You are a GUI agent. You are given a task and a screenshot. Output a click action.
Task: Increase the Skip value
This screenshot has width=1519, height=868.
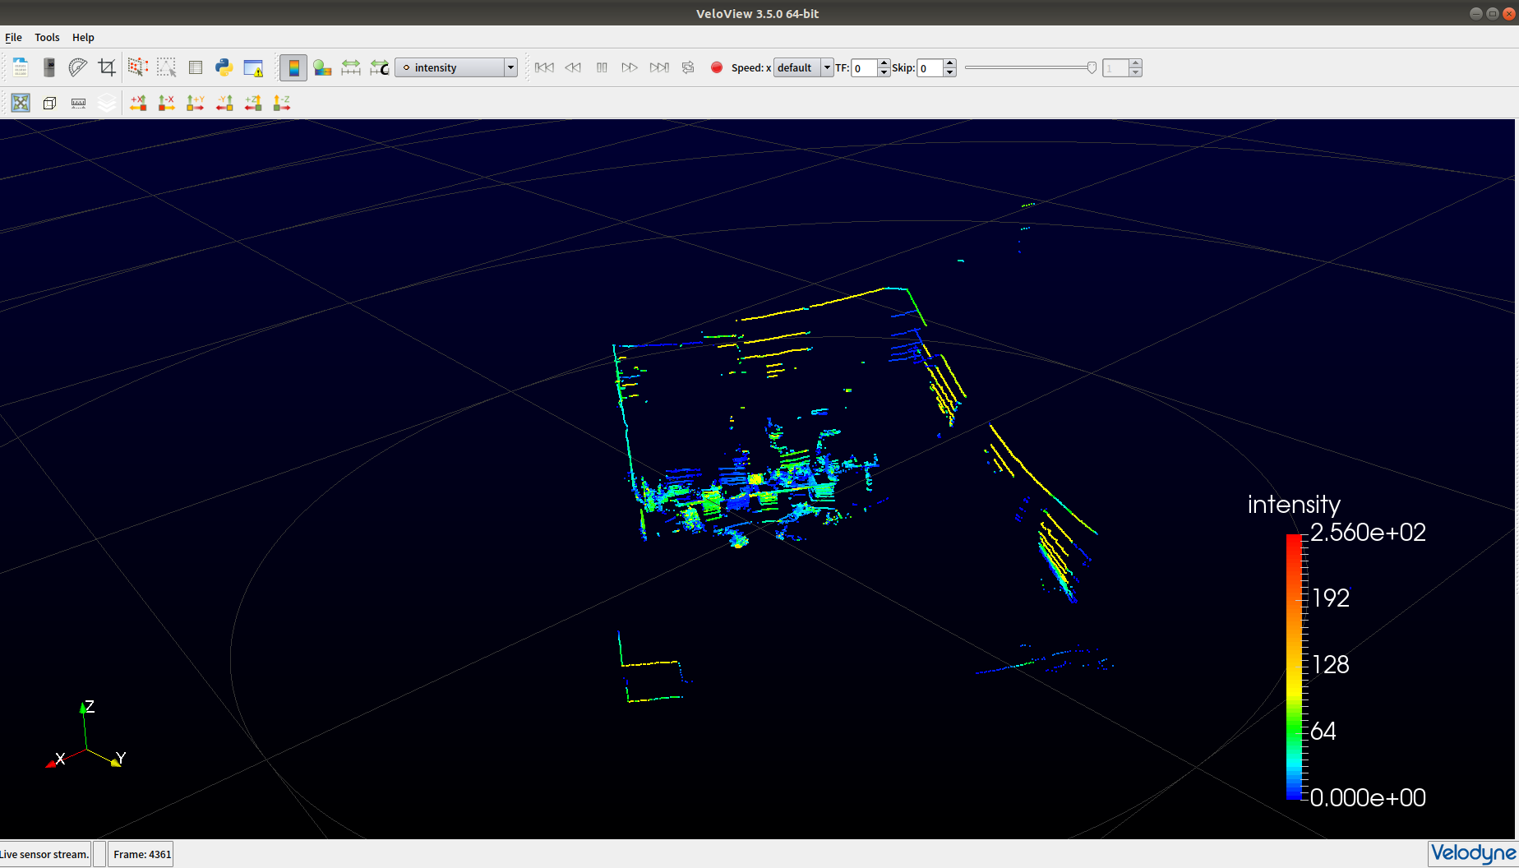(949, 63)
